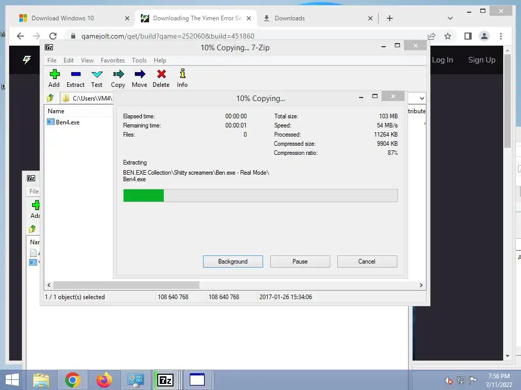Open Chrome side panel
Screen dimensions: 521x390
coord(468,36)
